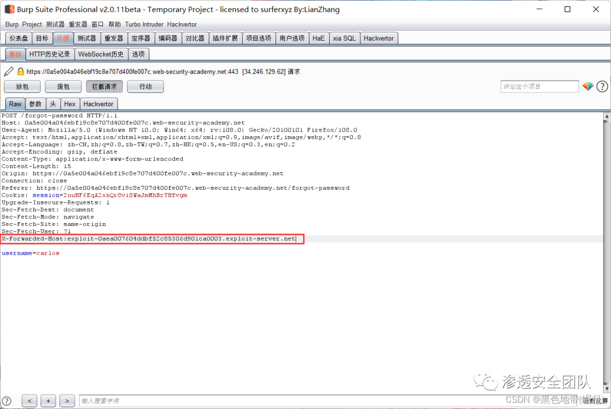The width and height of the screenshot is (611, 409).
Task: Open the WebSocket历史 sub-tab
Action: point(101,54)
